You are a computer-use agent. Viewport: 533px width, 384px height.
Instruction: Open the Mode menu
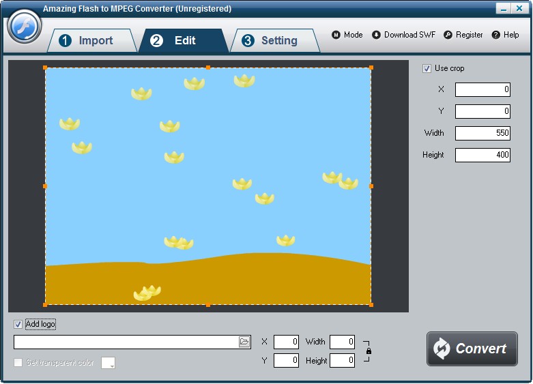pos(347,35)
